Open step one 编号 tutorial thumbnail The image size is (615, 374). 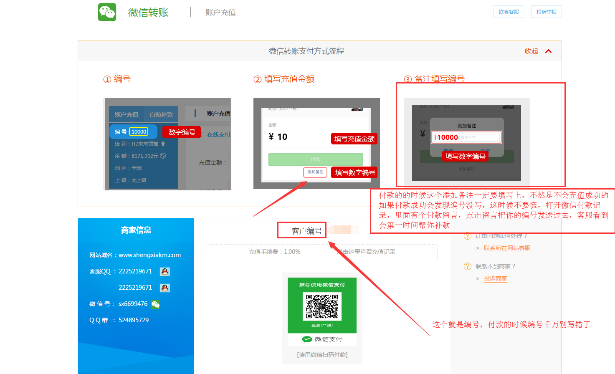click(167, 144)
